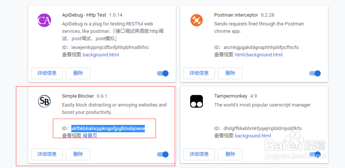Screen dimensions: 345x168
Task: Click Tampermonkey ID dhdgffkkebhmkfjojejmpbldmpobfkfo
Action: pos(263,129)
